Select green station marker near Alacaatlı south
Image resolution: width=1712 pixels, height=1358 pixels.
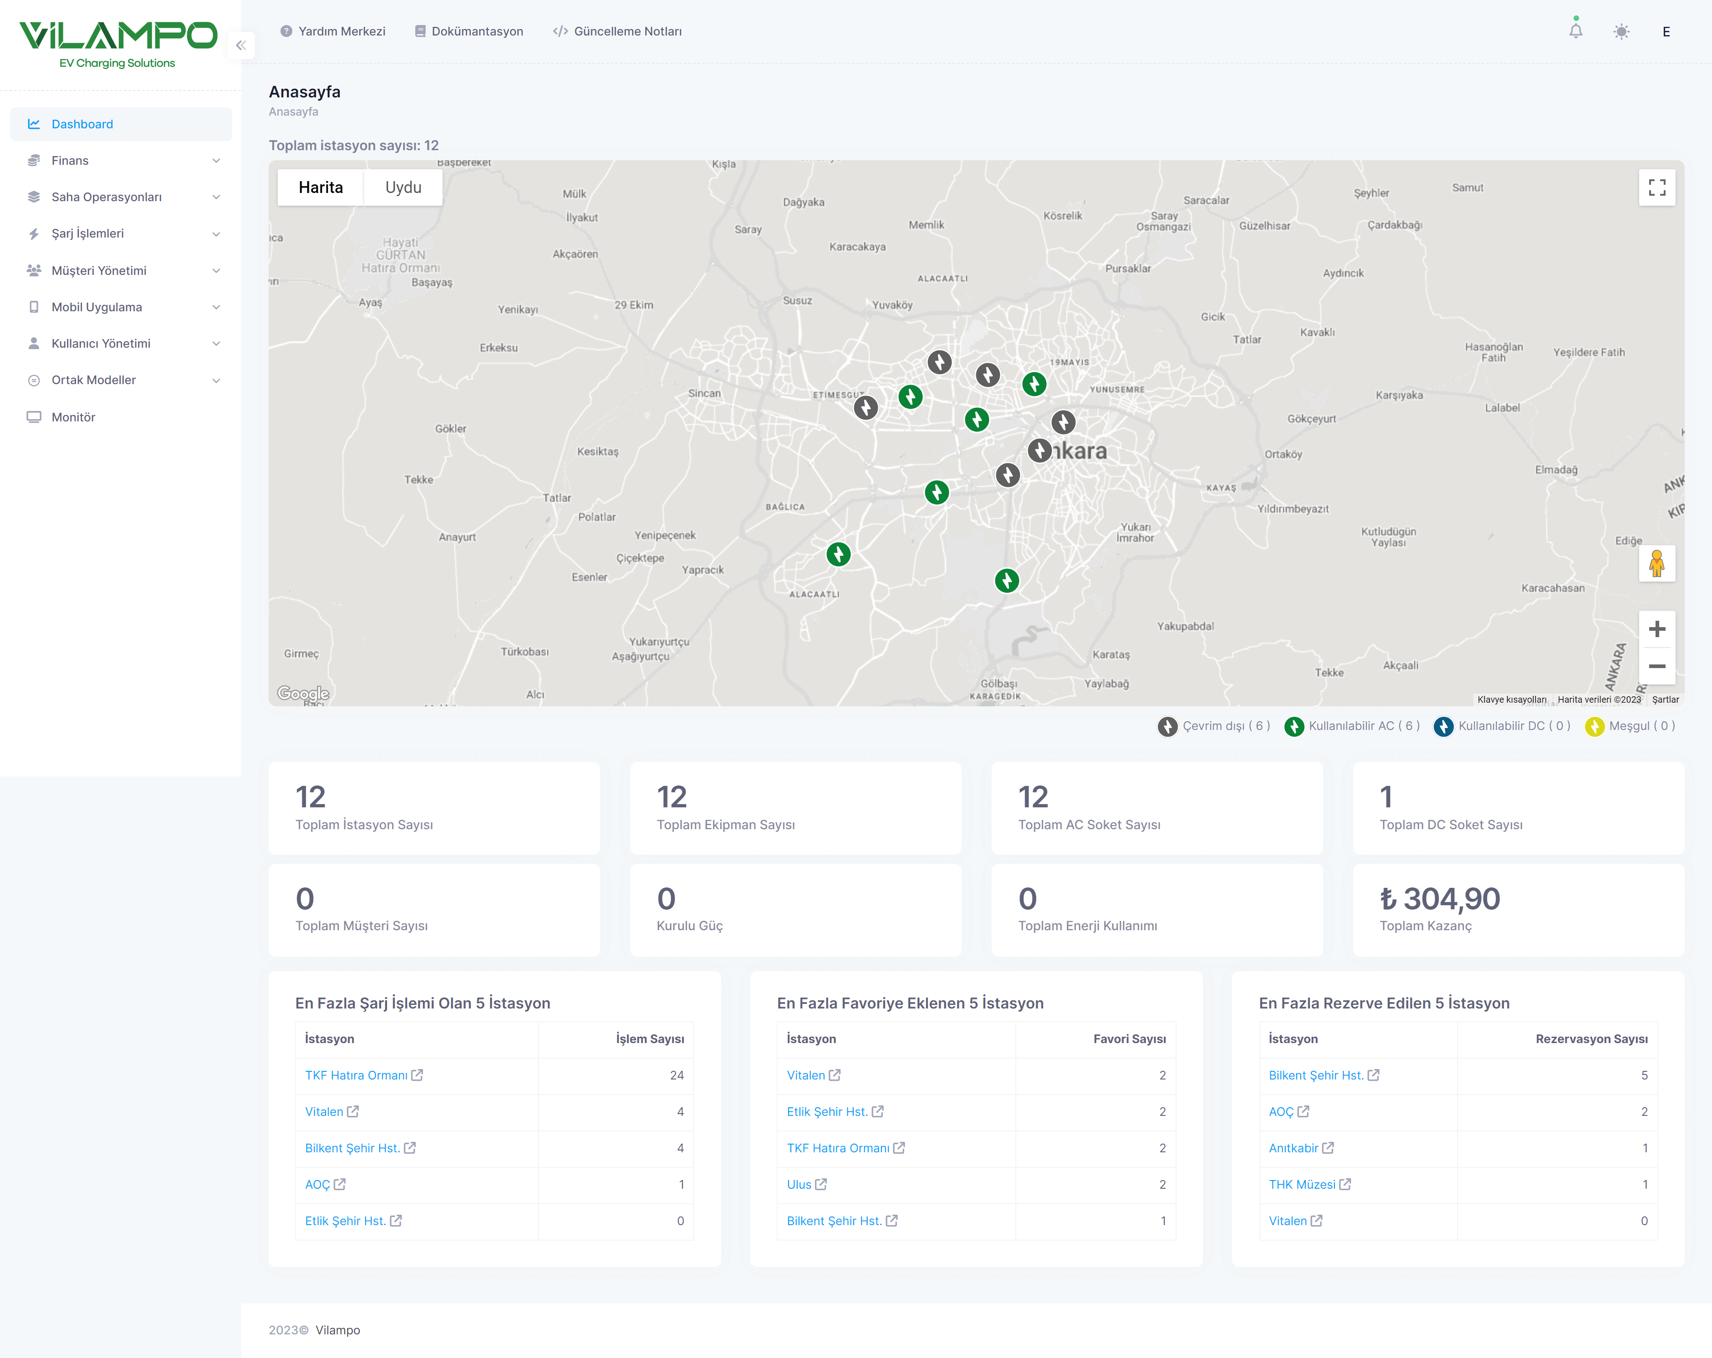[x=839, y=554]
